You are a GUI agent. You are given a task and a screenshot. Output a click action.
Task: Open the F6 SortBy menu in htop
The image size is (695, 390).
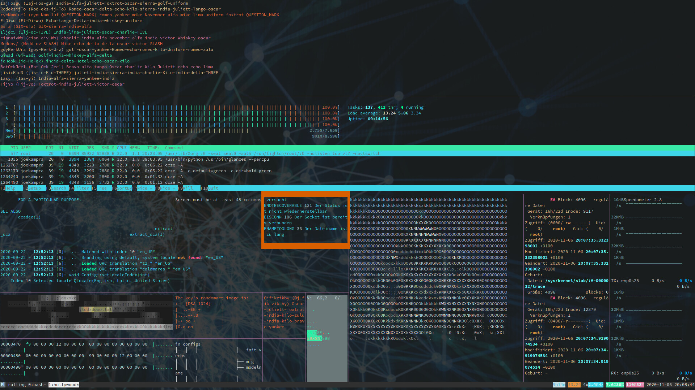pos(122,188)
